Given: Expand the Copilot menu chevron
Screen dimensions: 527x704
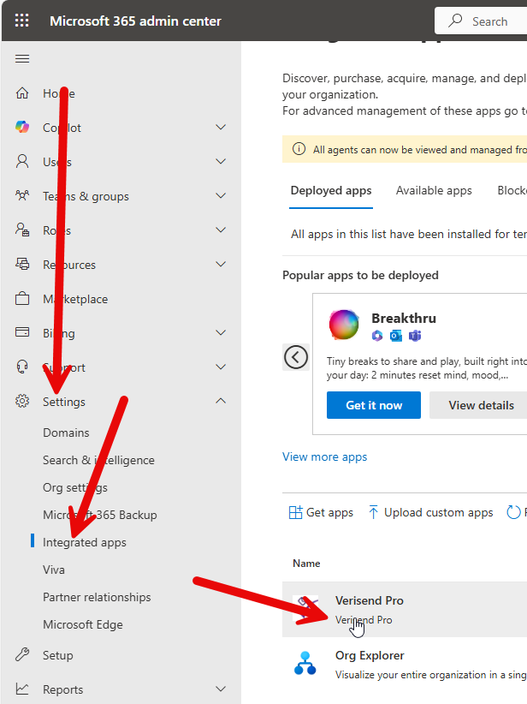Looking at the screenshot, I should point(221,127).
